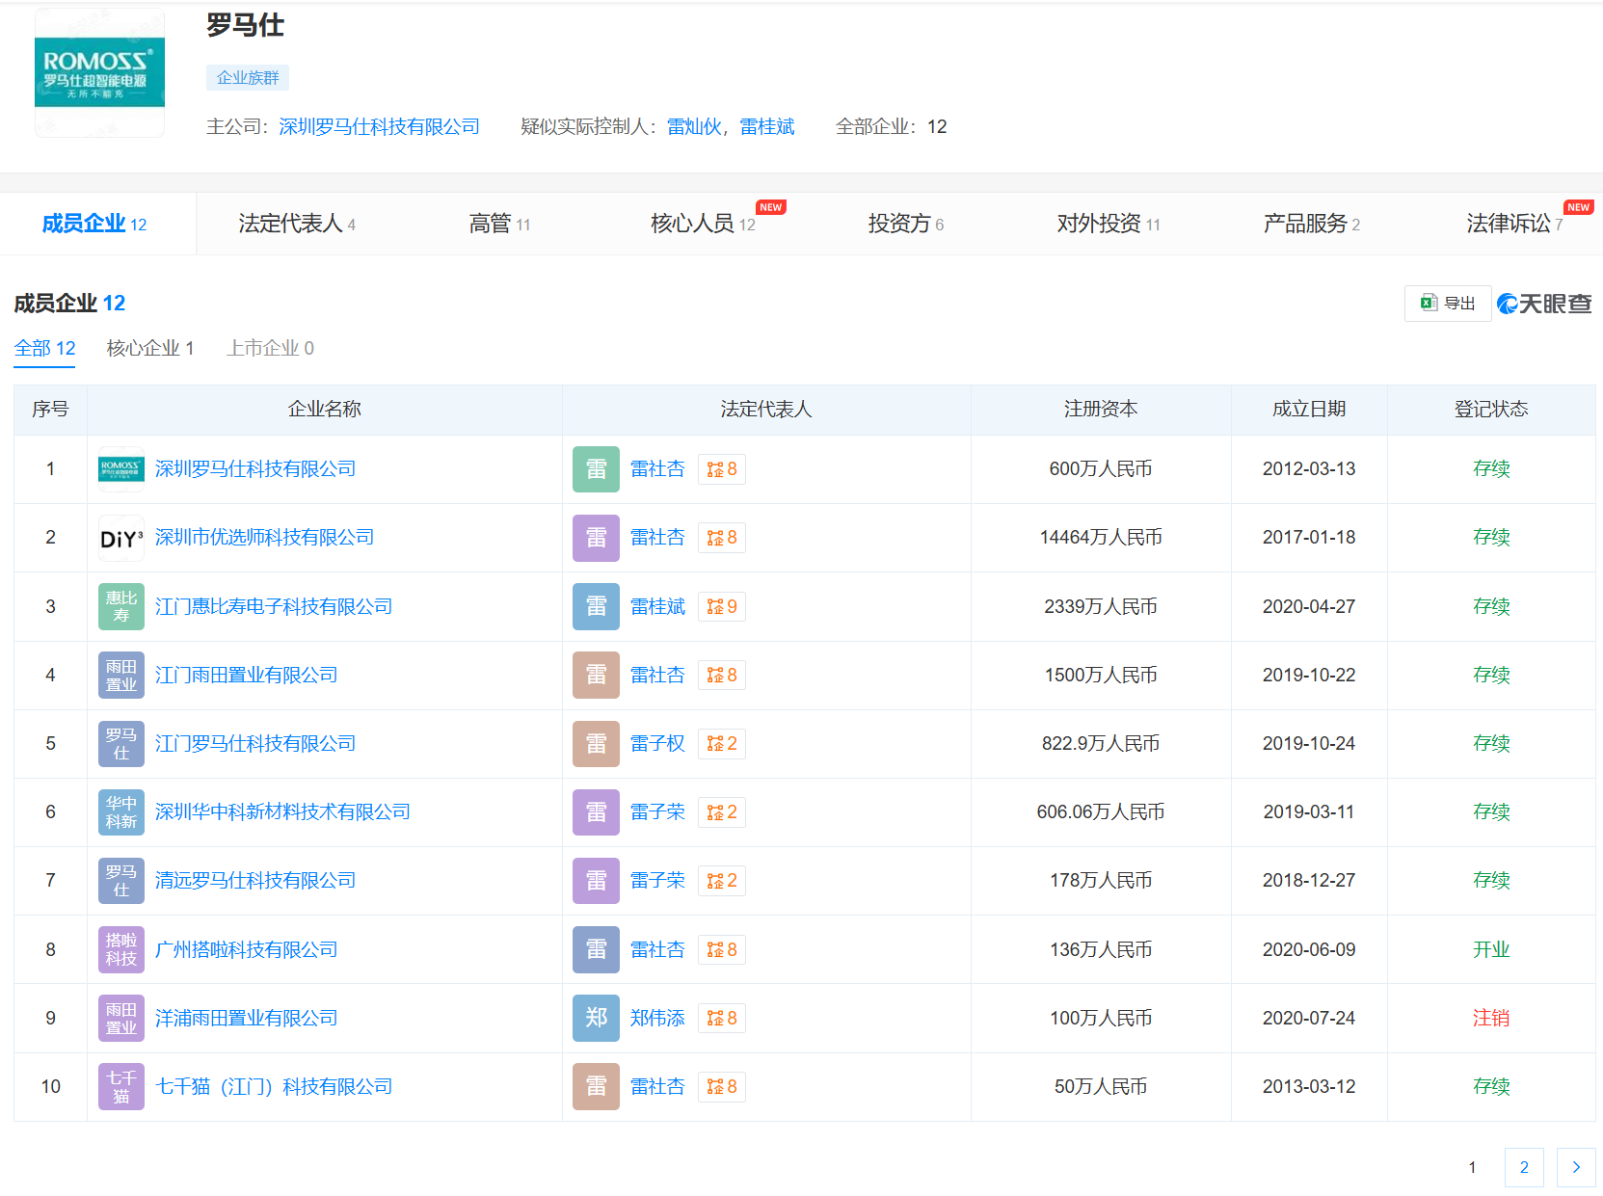Click the 深圳罗马仕科技有限公司 main company link
The width and height of the screenshot is (1603, 1196).
[379, 126]
